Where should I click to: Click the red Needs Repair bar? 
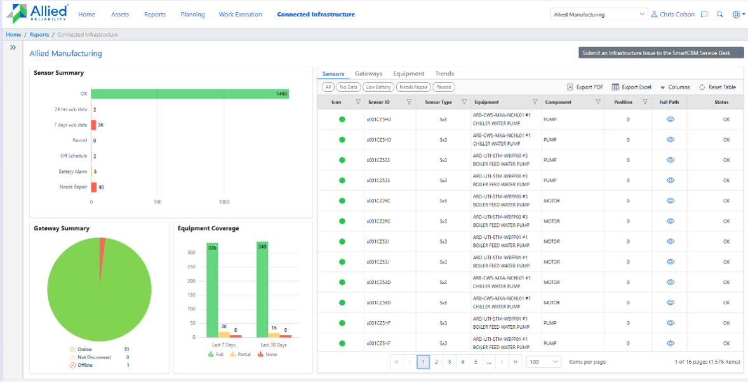coord(94,187)
